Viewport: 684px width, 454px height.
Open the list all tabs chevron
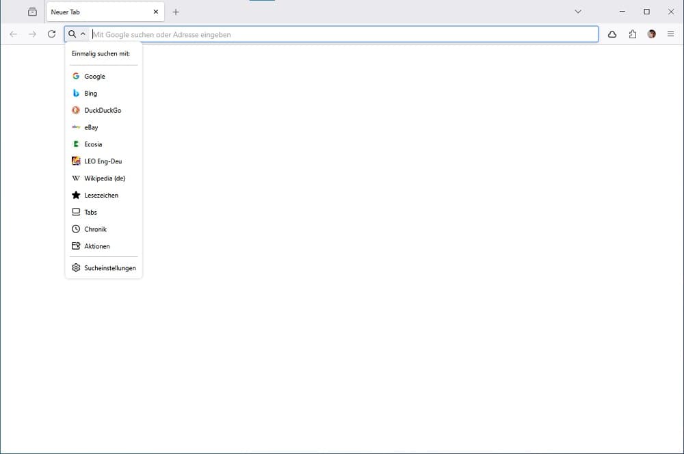[578, 12]
